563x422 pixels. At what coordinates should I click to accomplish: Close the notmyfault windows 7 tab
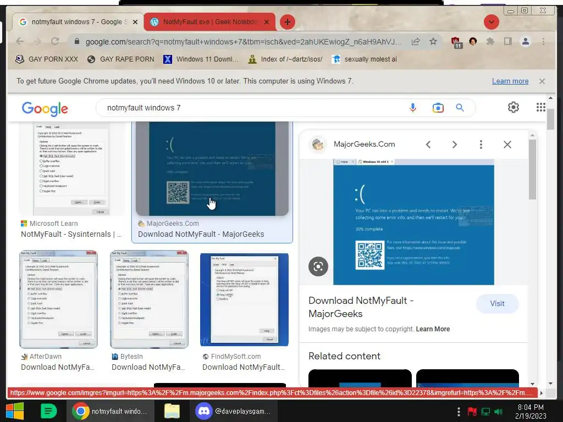click(135, 22)
